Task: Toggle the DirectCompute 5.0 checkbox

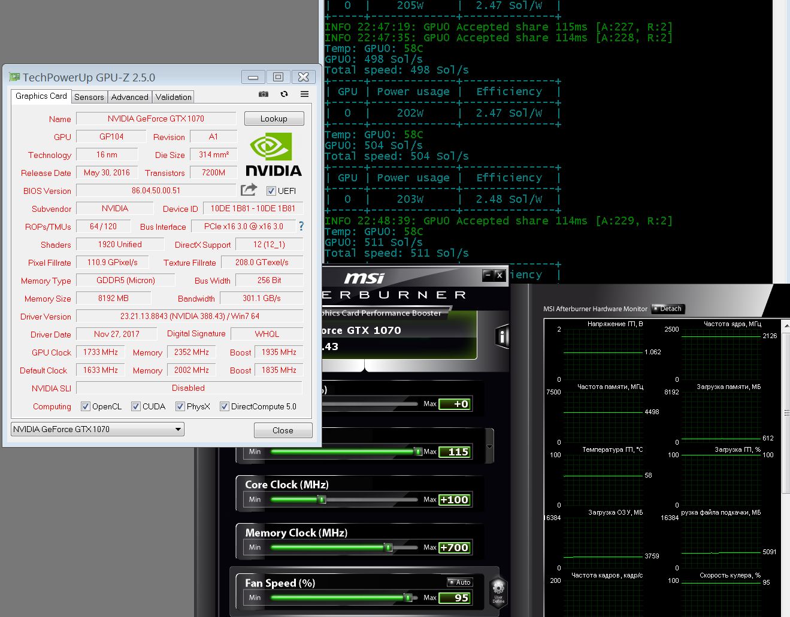Action: click(x=224, y=406)
